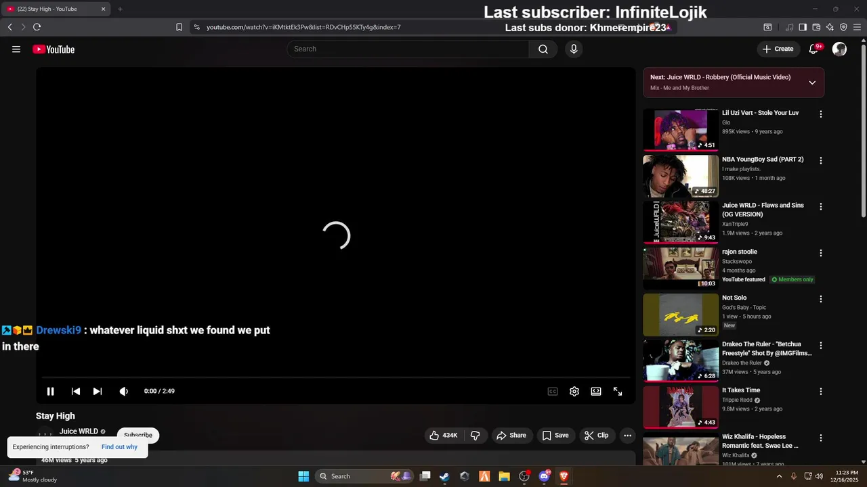
Task: Open options for Juice WRLD - Flaws and Sins
Action: pos(821,206)
